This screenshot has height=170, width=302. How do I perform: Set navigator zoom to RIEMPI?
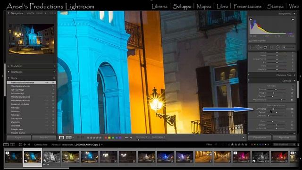(39, 13)
